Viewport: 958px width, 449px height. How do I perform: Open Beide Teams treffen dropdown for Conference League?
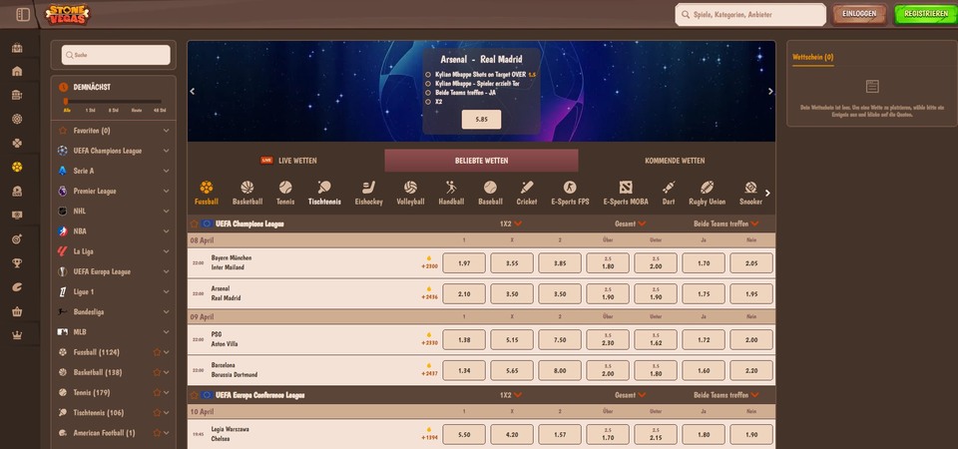tap(725, 395)
